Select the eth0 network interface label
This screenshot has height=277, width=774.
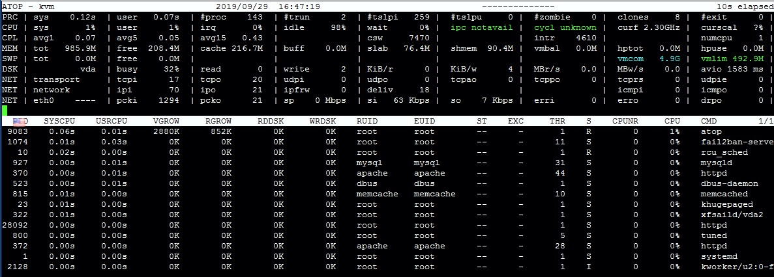pos(43,100)
